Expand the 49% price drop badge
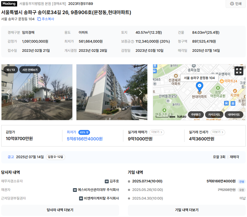This screenshot has width=247, height=217. tap(84, 132)
